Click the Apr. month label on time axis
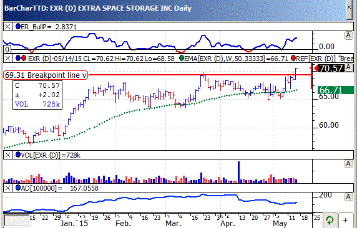This screenshot has width=357, height=228. point(227,223)
